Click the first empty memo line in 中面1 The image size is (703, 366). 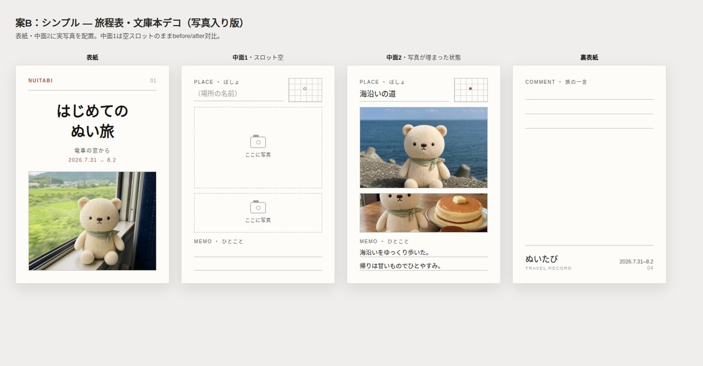[258, 252]
